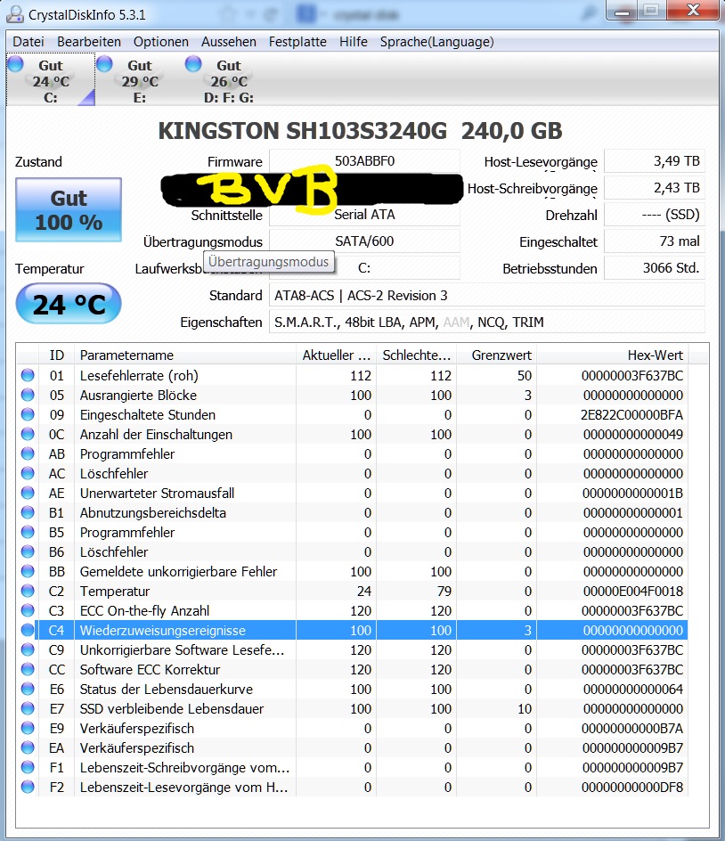Click the Parametername column header

tap(185, 355)
